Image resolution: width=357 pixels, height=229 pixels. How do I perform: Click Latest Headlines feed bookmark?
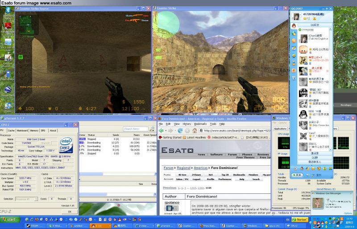tap(195, 137)
